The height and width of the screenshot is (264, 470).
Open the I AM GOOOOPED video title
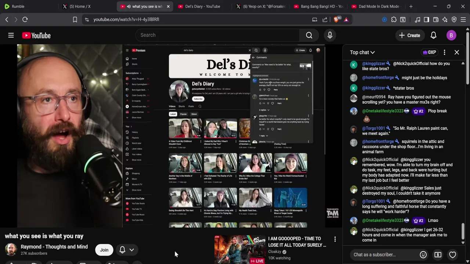[x=297, y=242]
